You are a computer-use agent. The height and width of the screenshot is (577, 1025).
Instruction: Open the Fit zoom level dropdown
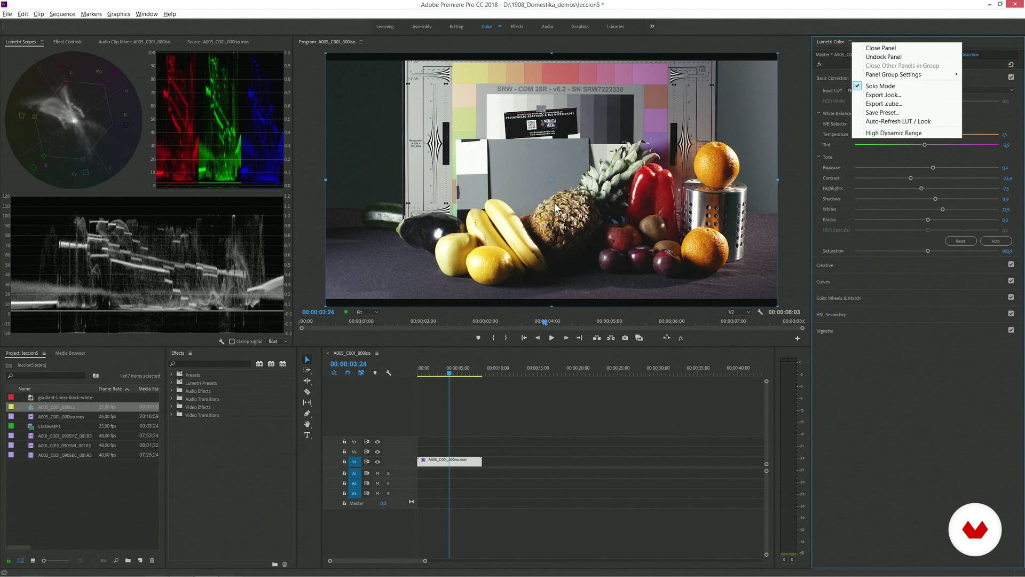click(367, 312)
